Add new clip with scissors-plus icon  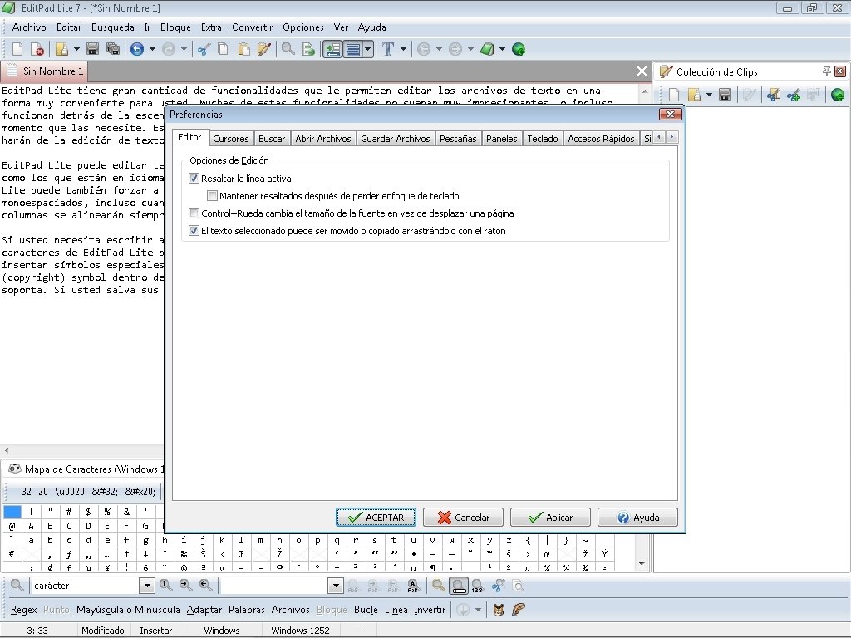[794, 95]
